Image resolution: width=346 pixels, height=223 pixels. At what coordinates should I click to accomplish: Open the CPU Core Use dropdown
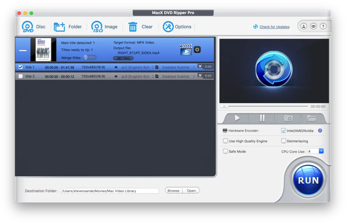(321, 151)
